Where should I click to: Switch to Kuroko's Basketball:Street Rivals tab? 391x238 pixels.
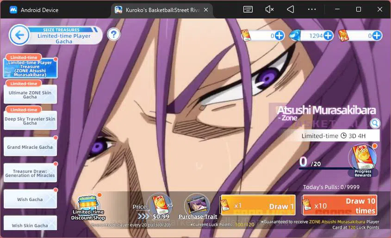coord(162,10)
